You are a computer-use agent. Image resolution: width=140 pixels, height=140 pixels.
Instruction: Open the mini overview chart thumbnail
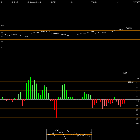tap(69, 134)
